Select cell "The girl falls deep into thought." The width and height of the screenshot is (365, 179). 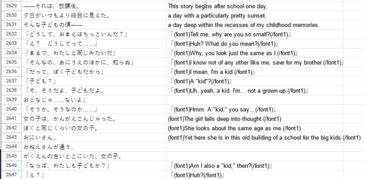(225, 119)
